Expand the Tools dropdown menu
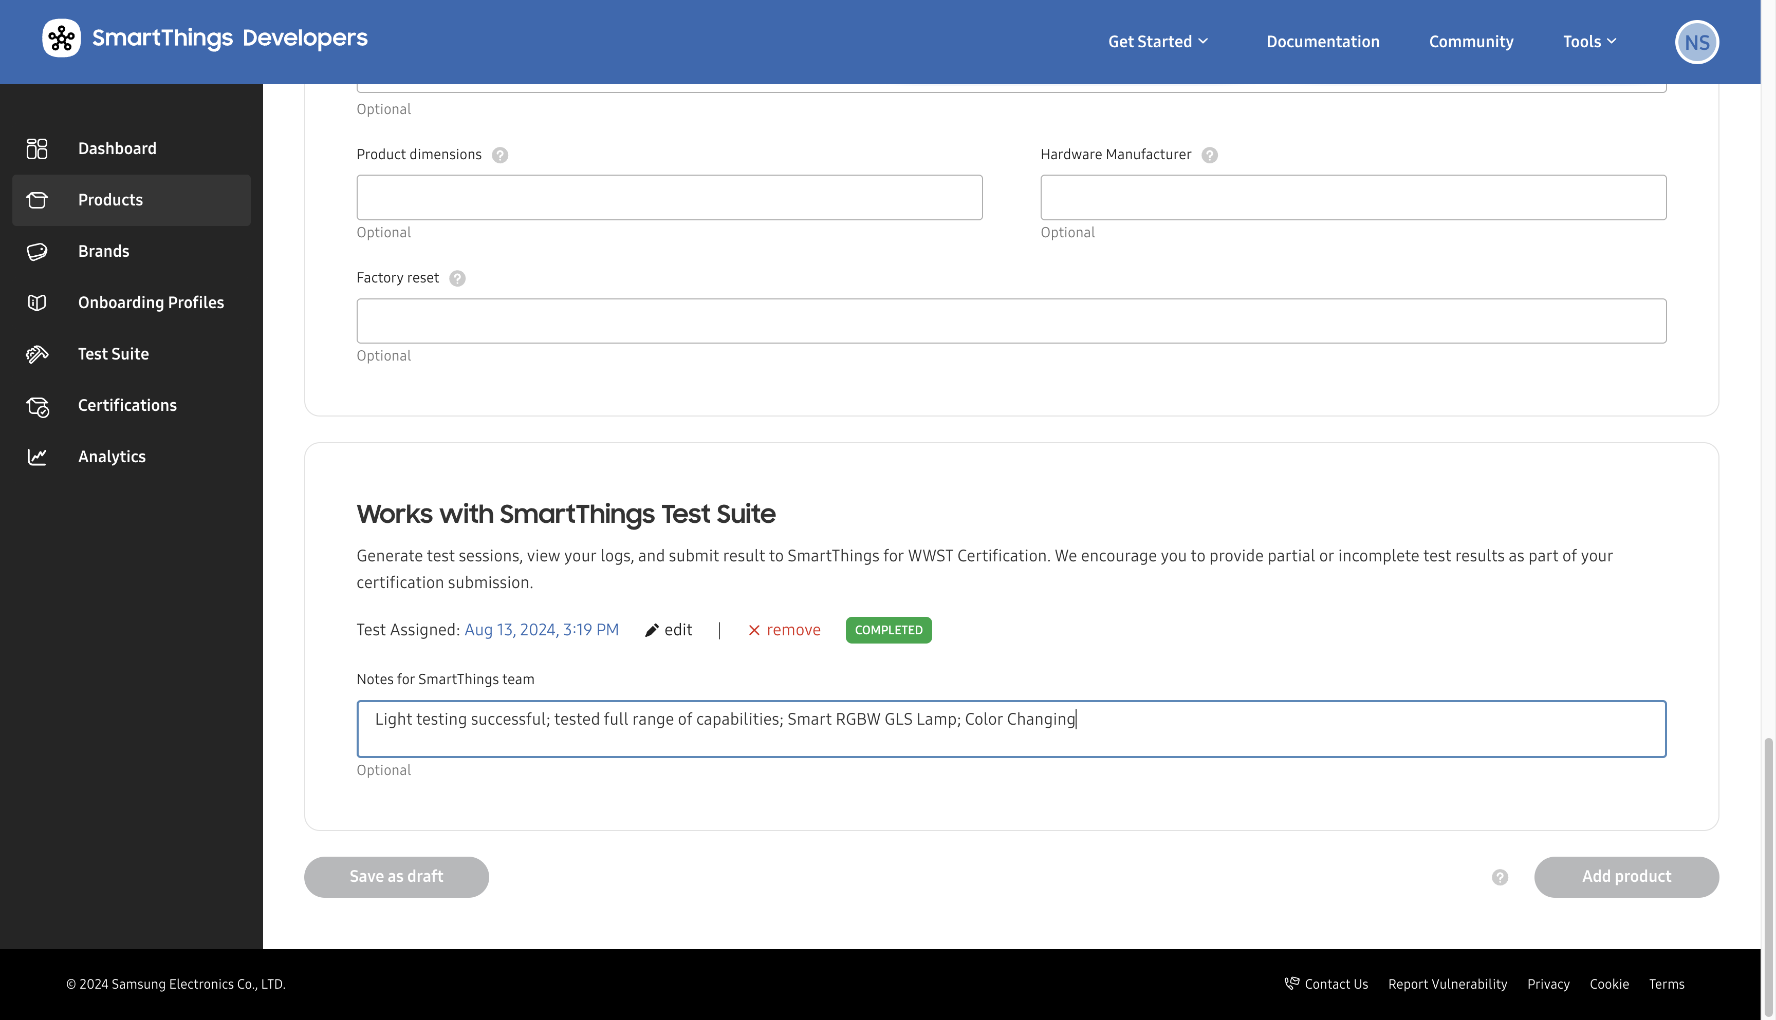 click(1589, 41)
